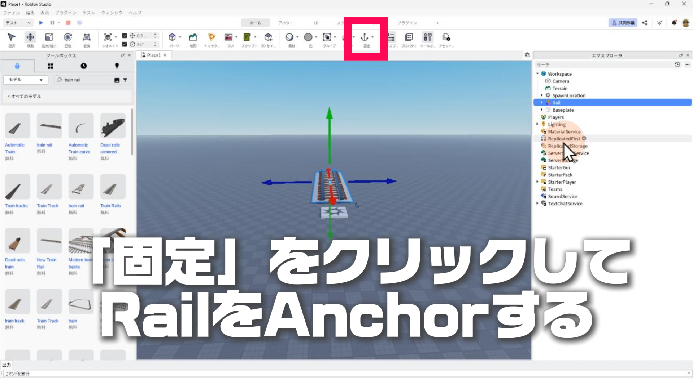Collapse the Workspace tree node

537,73
